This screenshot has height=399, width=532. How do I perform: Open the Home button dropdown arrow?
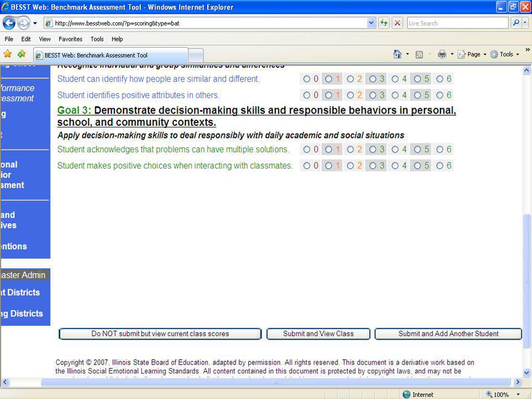coord(407,54)
